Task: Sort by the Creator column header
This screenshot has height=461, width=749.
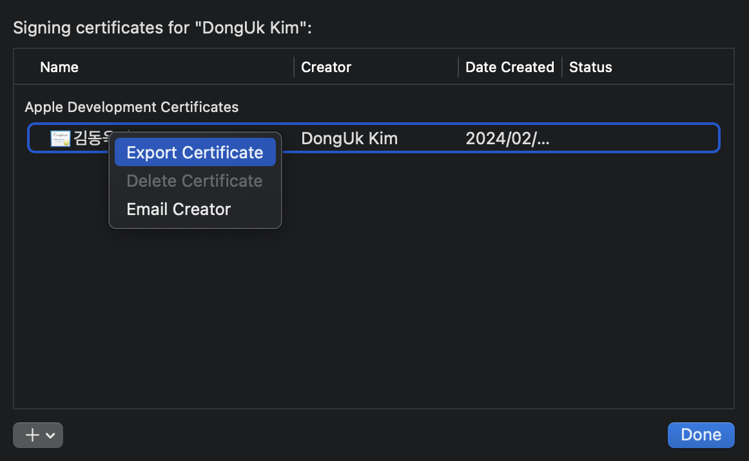Action: (326, 68)
